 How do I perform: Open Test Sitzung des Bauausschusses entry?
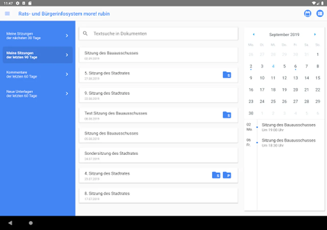pos(158,115)
